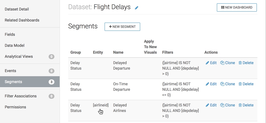Clone the Delayed Airlines segment
The width and height of the screenshot is (266, 123).
[x=228, y=105]
